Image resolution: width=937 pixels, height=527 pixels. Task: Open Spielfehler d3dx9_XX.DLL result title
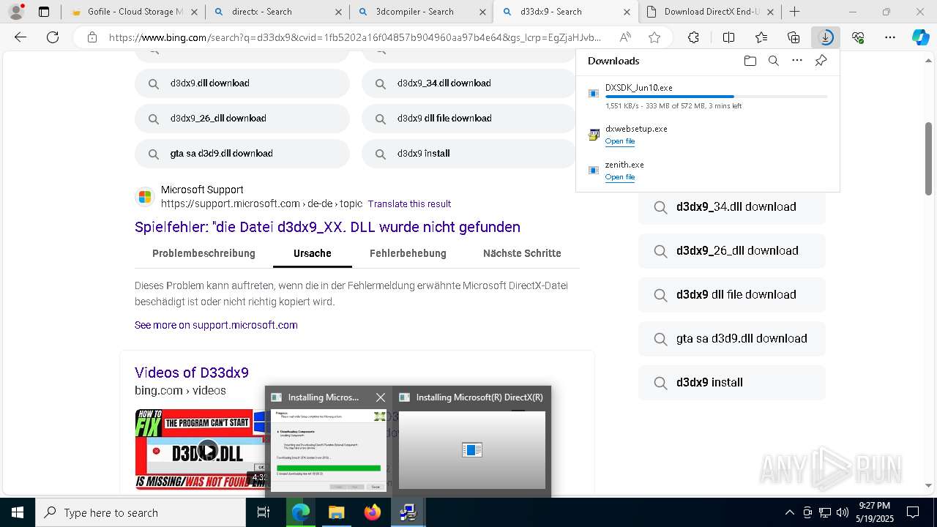coord(327,227)
